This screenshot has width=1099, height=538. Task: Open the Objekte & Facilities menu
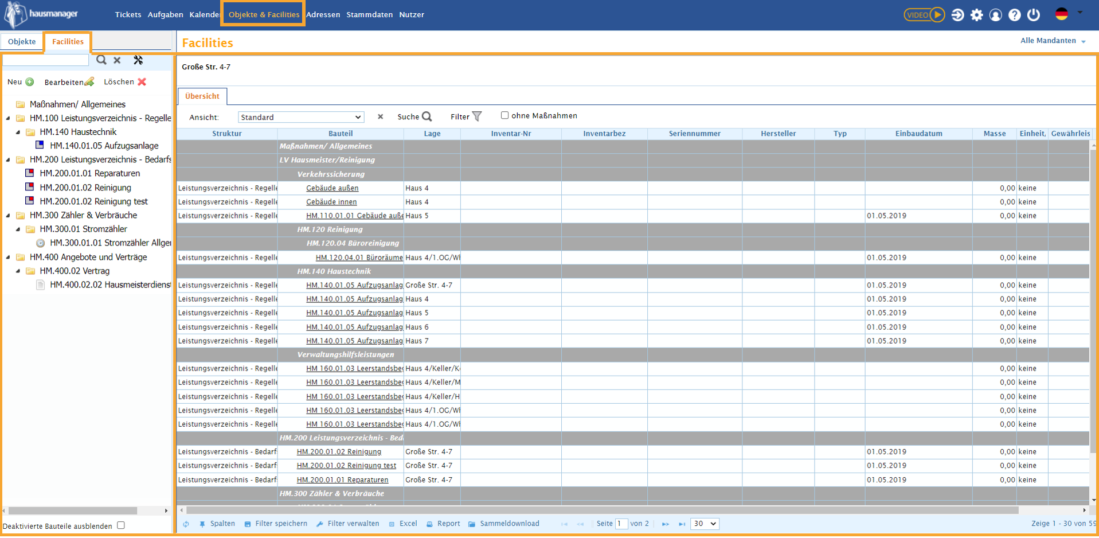[264, 15]
